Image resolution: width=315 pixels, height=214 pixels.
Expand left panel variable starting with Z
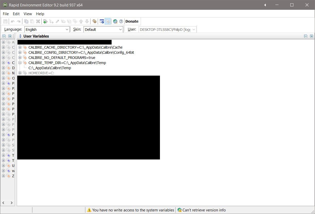pyautogui.click(x=4, y=176)
